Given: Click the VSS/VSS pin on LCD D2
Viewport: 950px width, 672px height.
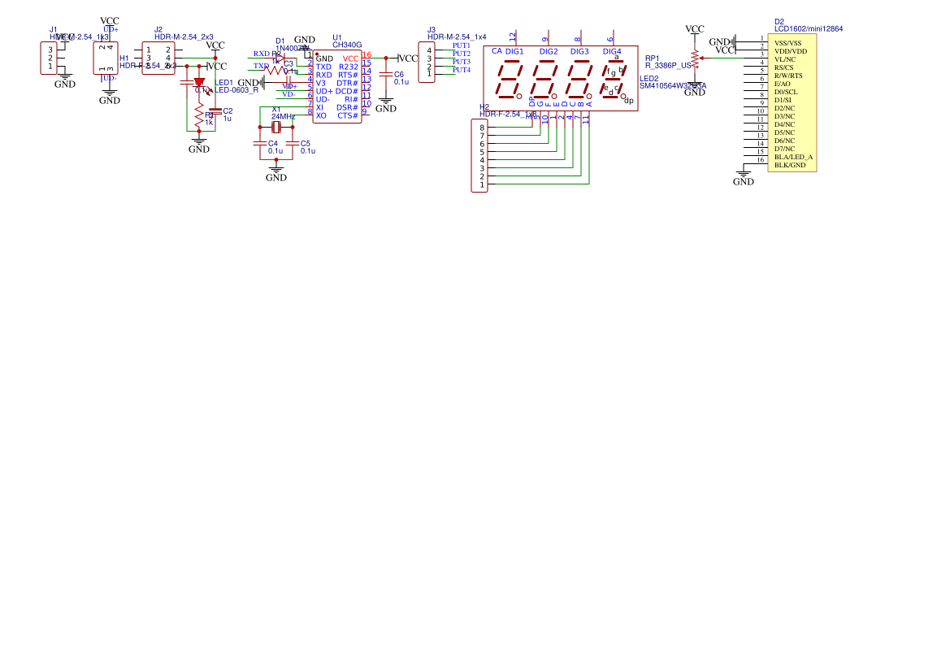Looking at the screenshot, I should coord(787,42).
